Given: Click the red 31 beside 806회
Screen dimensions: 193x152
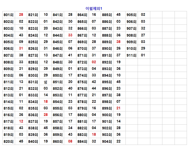Looking at the screenshot, I should coord(21,48).
